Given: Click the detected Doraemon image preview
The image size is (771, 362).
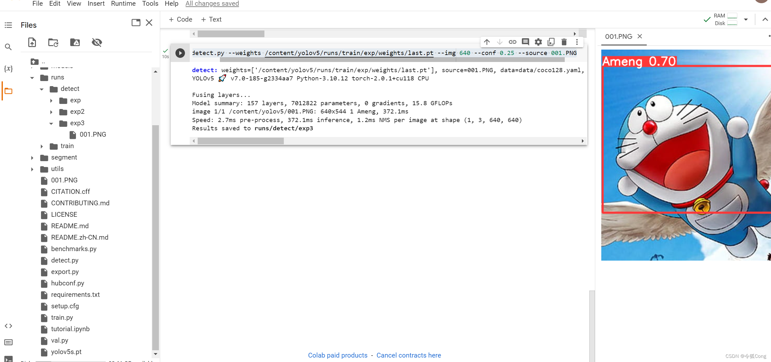Looking at the screenshot, I should tap(686, 155).
